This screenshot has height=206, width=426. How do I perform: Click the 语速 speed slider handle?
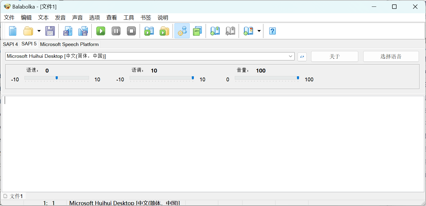coord(57,78)
